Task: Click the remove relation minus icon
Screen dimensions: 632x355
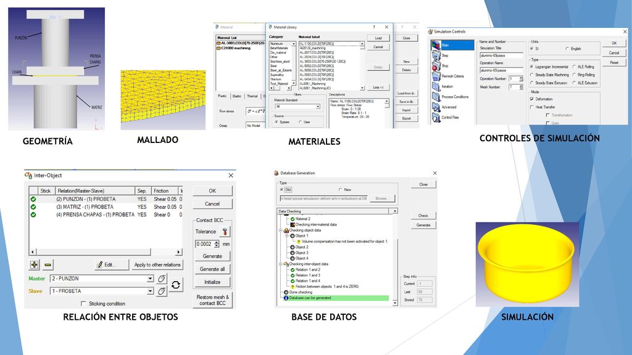Action: point(48,265)
